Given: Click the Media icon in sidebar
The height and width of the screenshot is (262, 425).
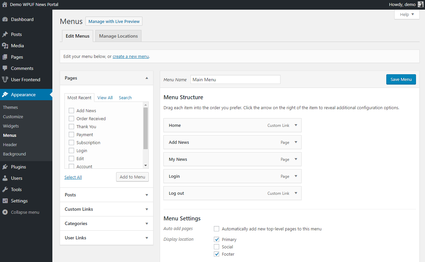Looking at the screenshot, I should coord(5,46).
